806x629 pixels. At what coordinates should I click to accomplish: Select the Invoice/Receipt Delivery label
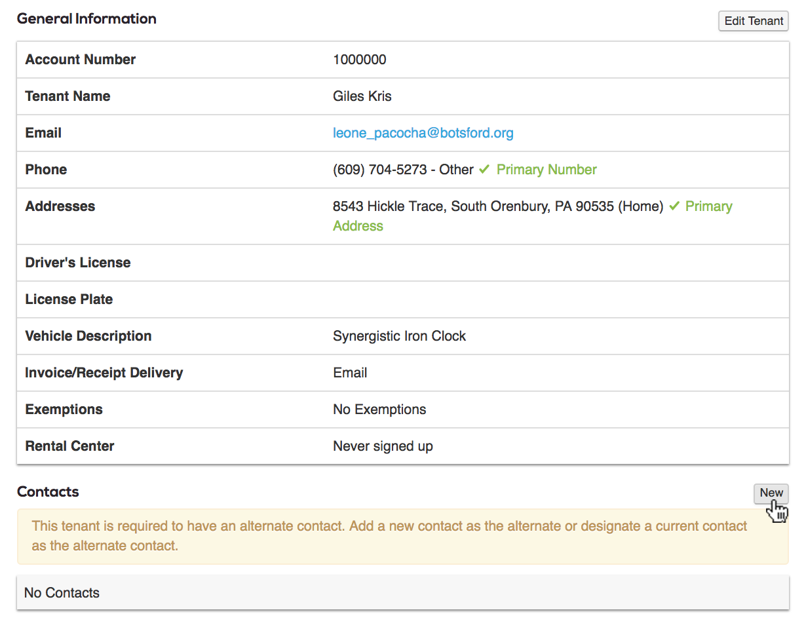tap(104, 373)
